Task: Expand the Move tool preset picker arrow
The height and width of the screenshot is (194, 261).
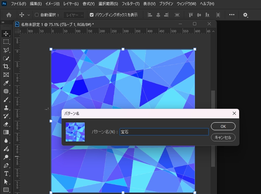Action: pos(29,15)
